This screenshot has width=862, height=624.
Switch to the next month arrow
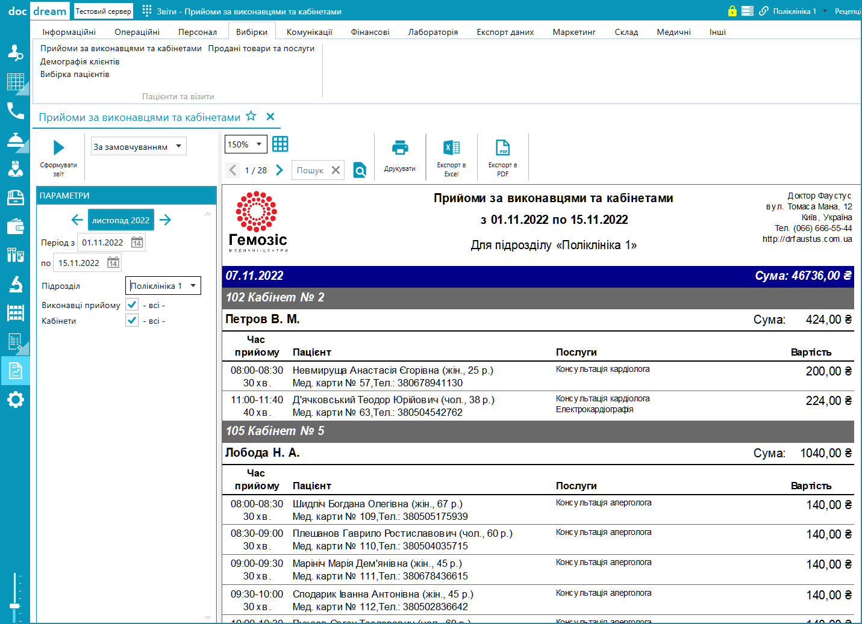click(166, 220)
